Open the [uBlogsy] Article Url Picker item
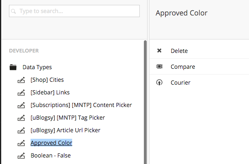249x164 pixels. tap(66, 130)
